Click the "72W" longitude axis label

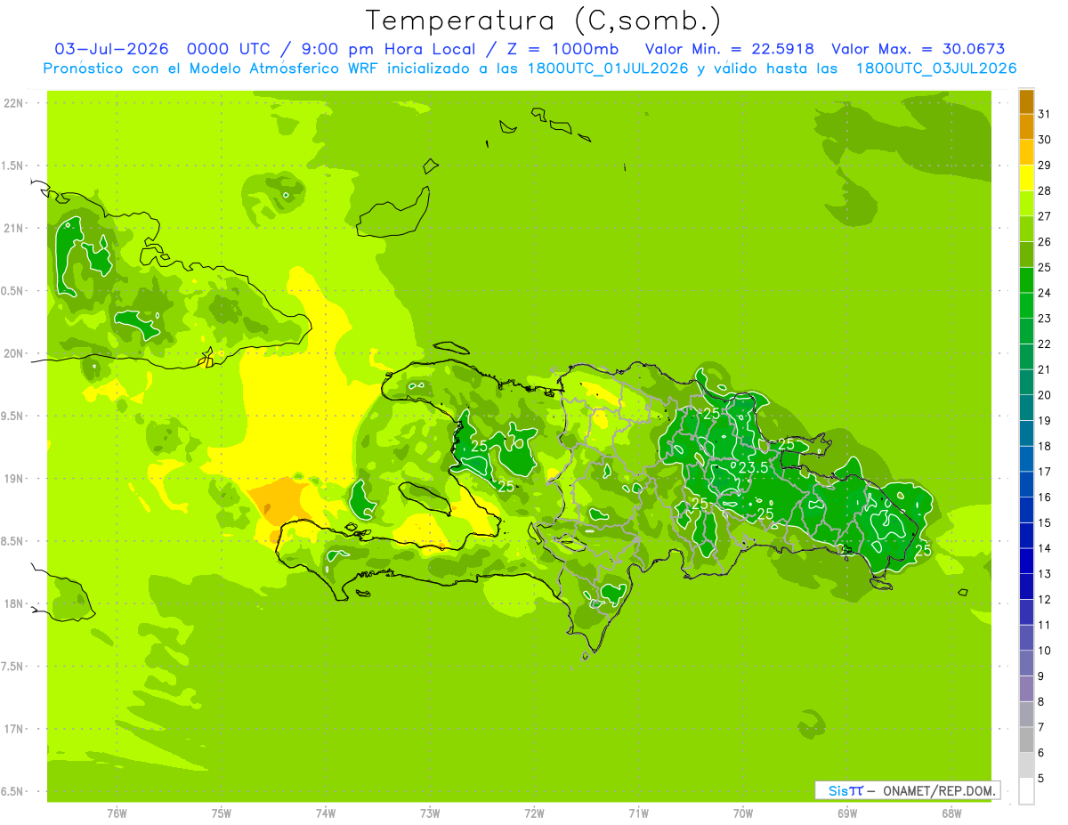click(x=534, y=813)
